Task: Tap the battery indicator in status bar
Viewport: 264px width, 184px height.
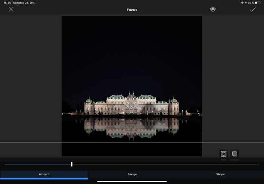Action: pyautogui.click(x=258, y=3)
